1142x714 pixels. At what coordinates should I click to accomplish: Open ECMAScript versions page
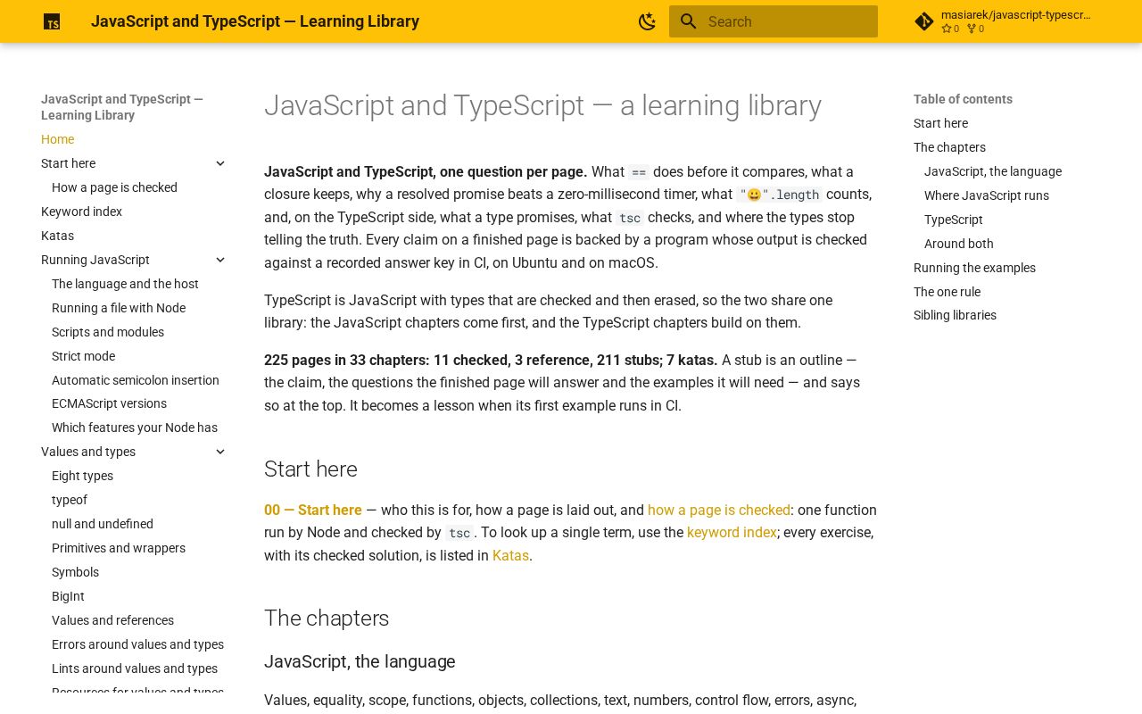[x=109, y=403]
